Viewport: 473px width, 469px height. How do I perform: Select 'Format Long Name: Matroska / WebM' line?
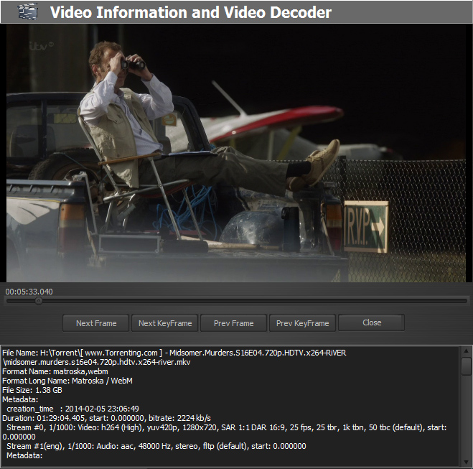[67, 381]
